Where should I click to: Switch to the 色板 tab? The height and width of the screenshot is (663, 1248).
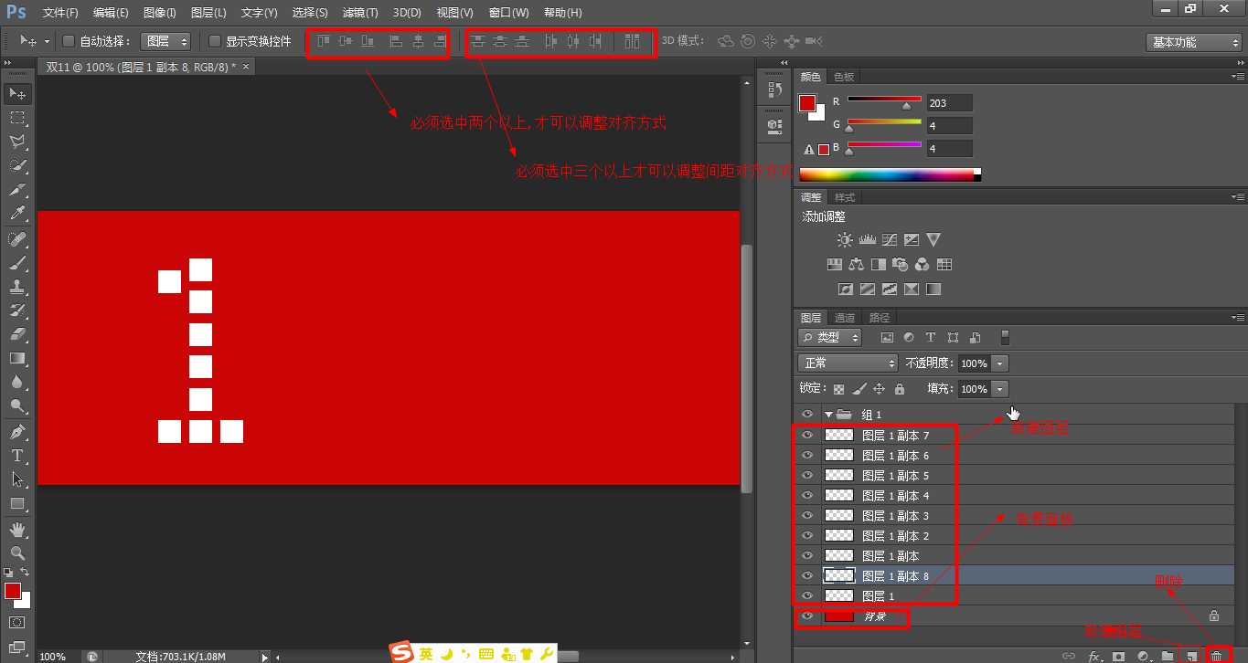pos(844,78)
